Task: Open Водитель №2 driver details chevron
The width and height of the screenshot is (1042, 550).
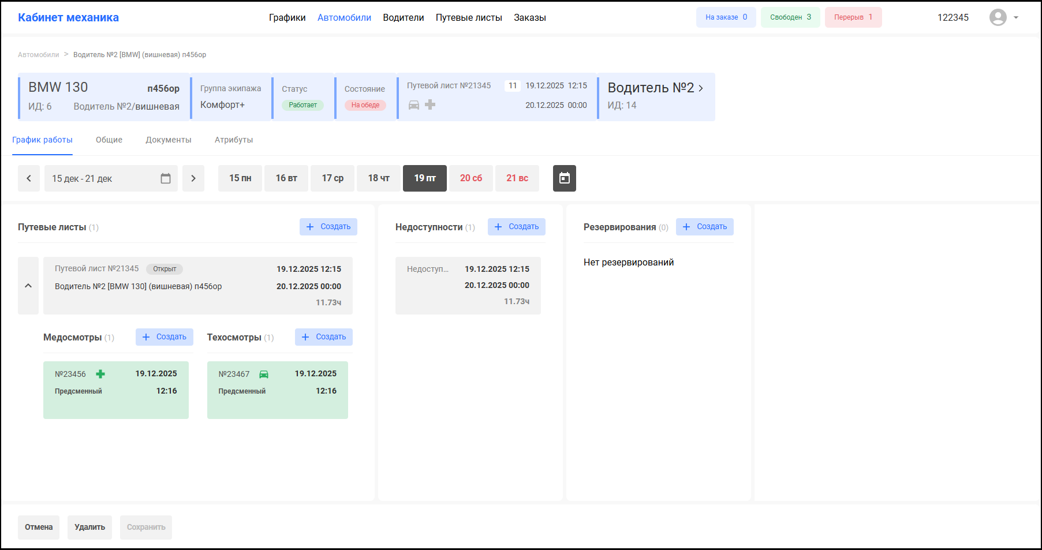Action: click(x=701, y=88)
